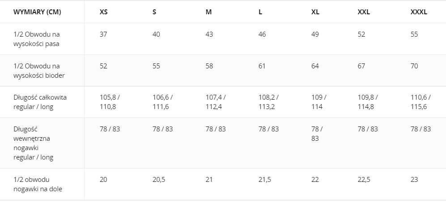
Task: Select the XL size column header
Action: pyautogui.click(x=315, y=12)
